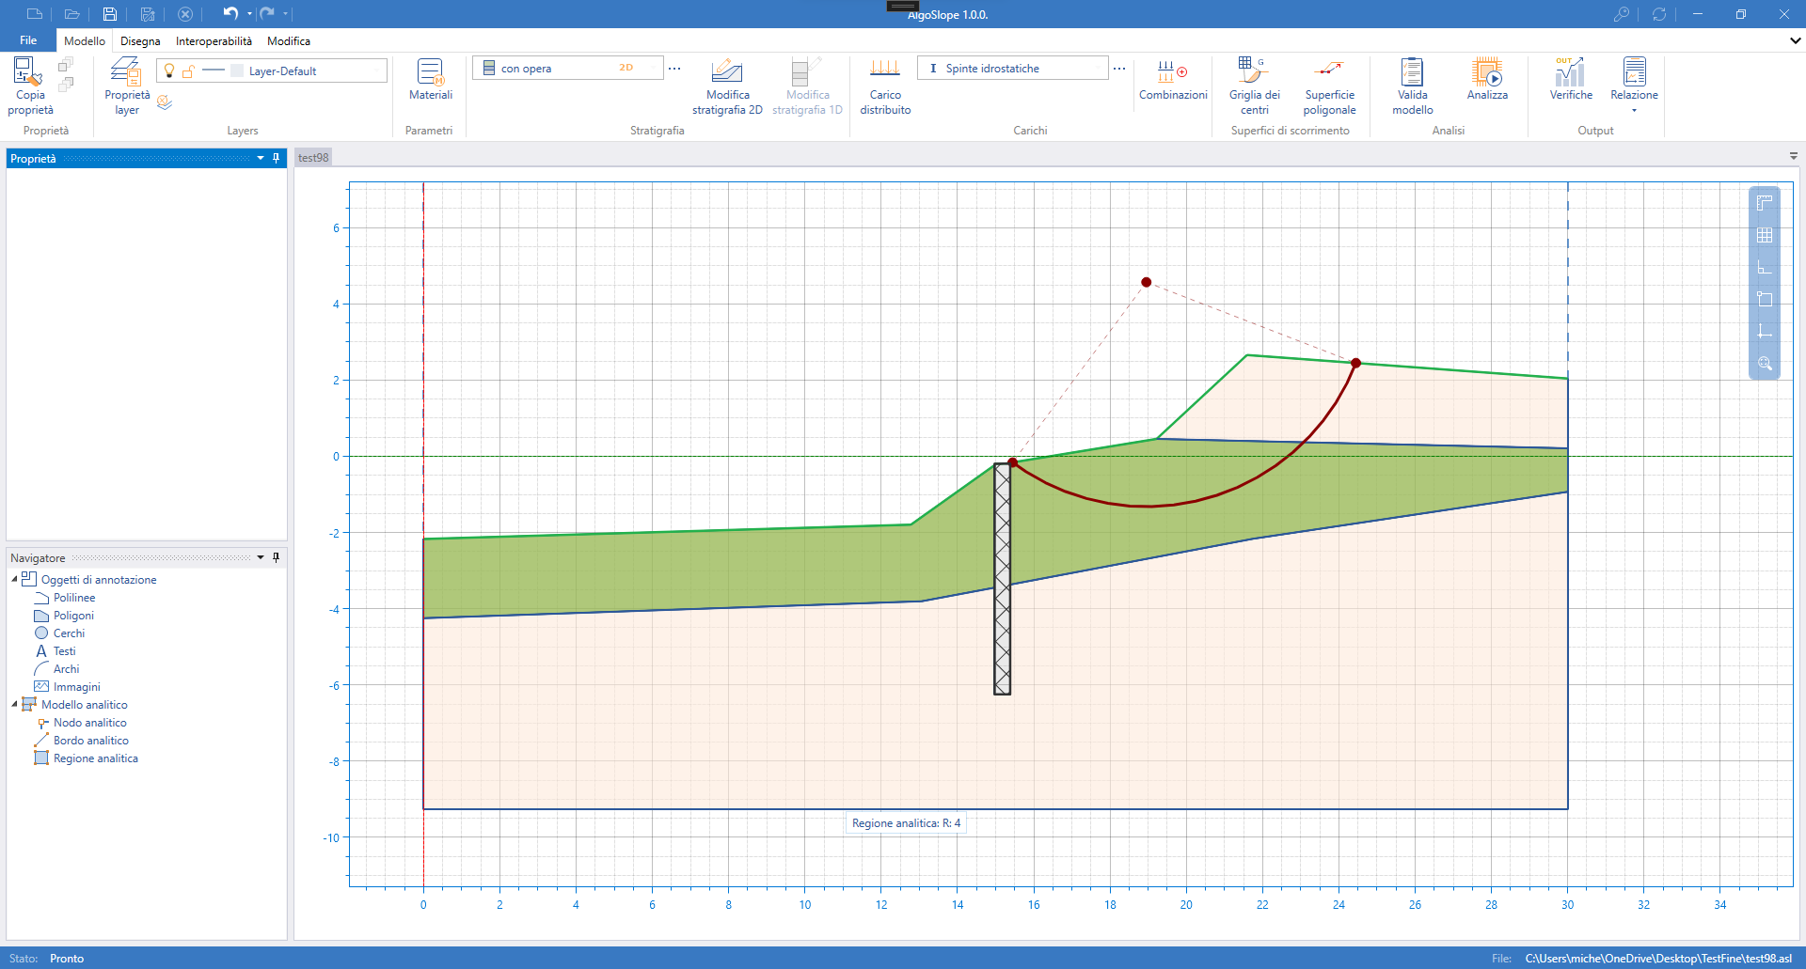Image resolution: width=1806 pixels, height=969 pixels.
Task: Open the test98 document tab
Action: pos(313,157)
